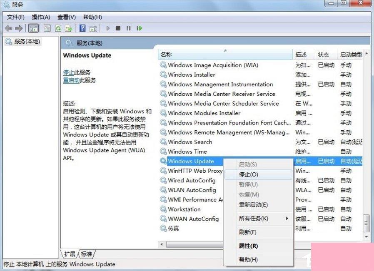
Task: Click the Restart Service toolbar icon
Action: [139, 28]
